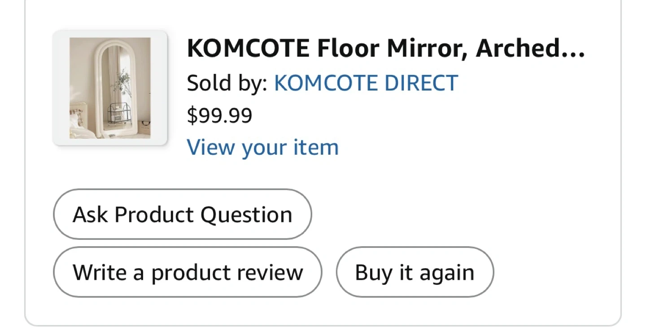Image resolution: width=646 pixels, height=330 pixels.
Task: Click the KOMCOTE floor mirror product thumbnail
Action: tap(110, 88)
